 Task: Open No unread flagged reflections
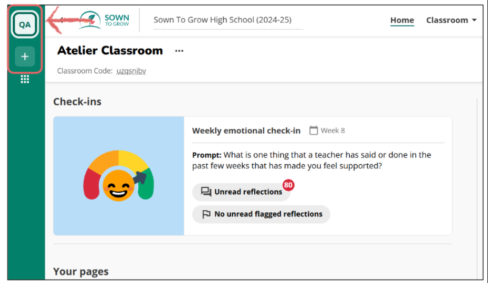pos(267,214)
